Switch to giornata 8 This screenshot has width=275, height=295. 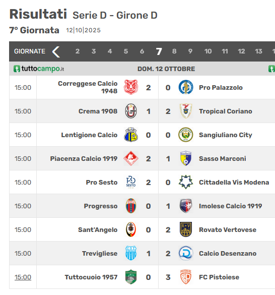tap(174, 51)
